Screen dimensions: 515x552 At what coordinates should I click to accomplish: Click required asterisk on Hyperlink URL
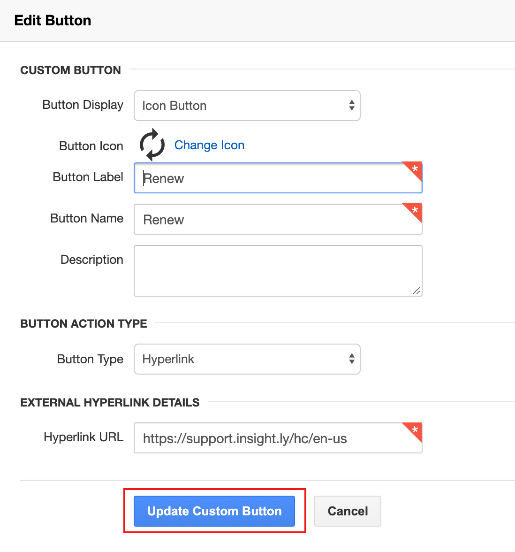(x=415, y=429)
